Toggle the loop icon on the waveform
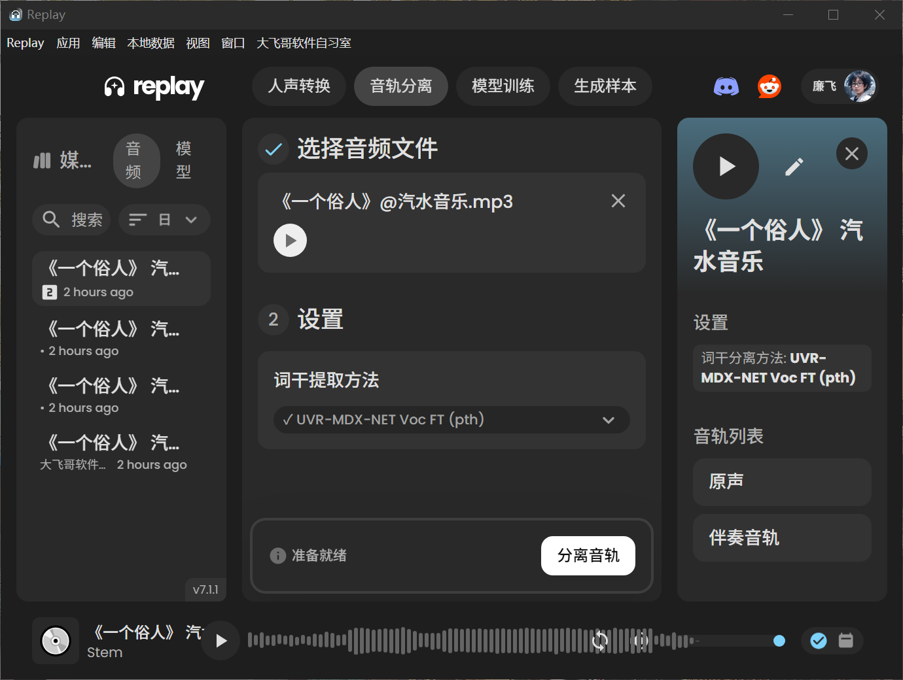The height and width of the screenshot is (680, 903). click(600, 641)
